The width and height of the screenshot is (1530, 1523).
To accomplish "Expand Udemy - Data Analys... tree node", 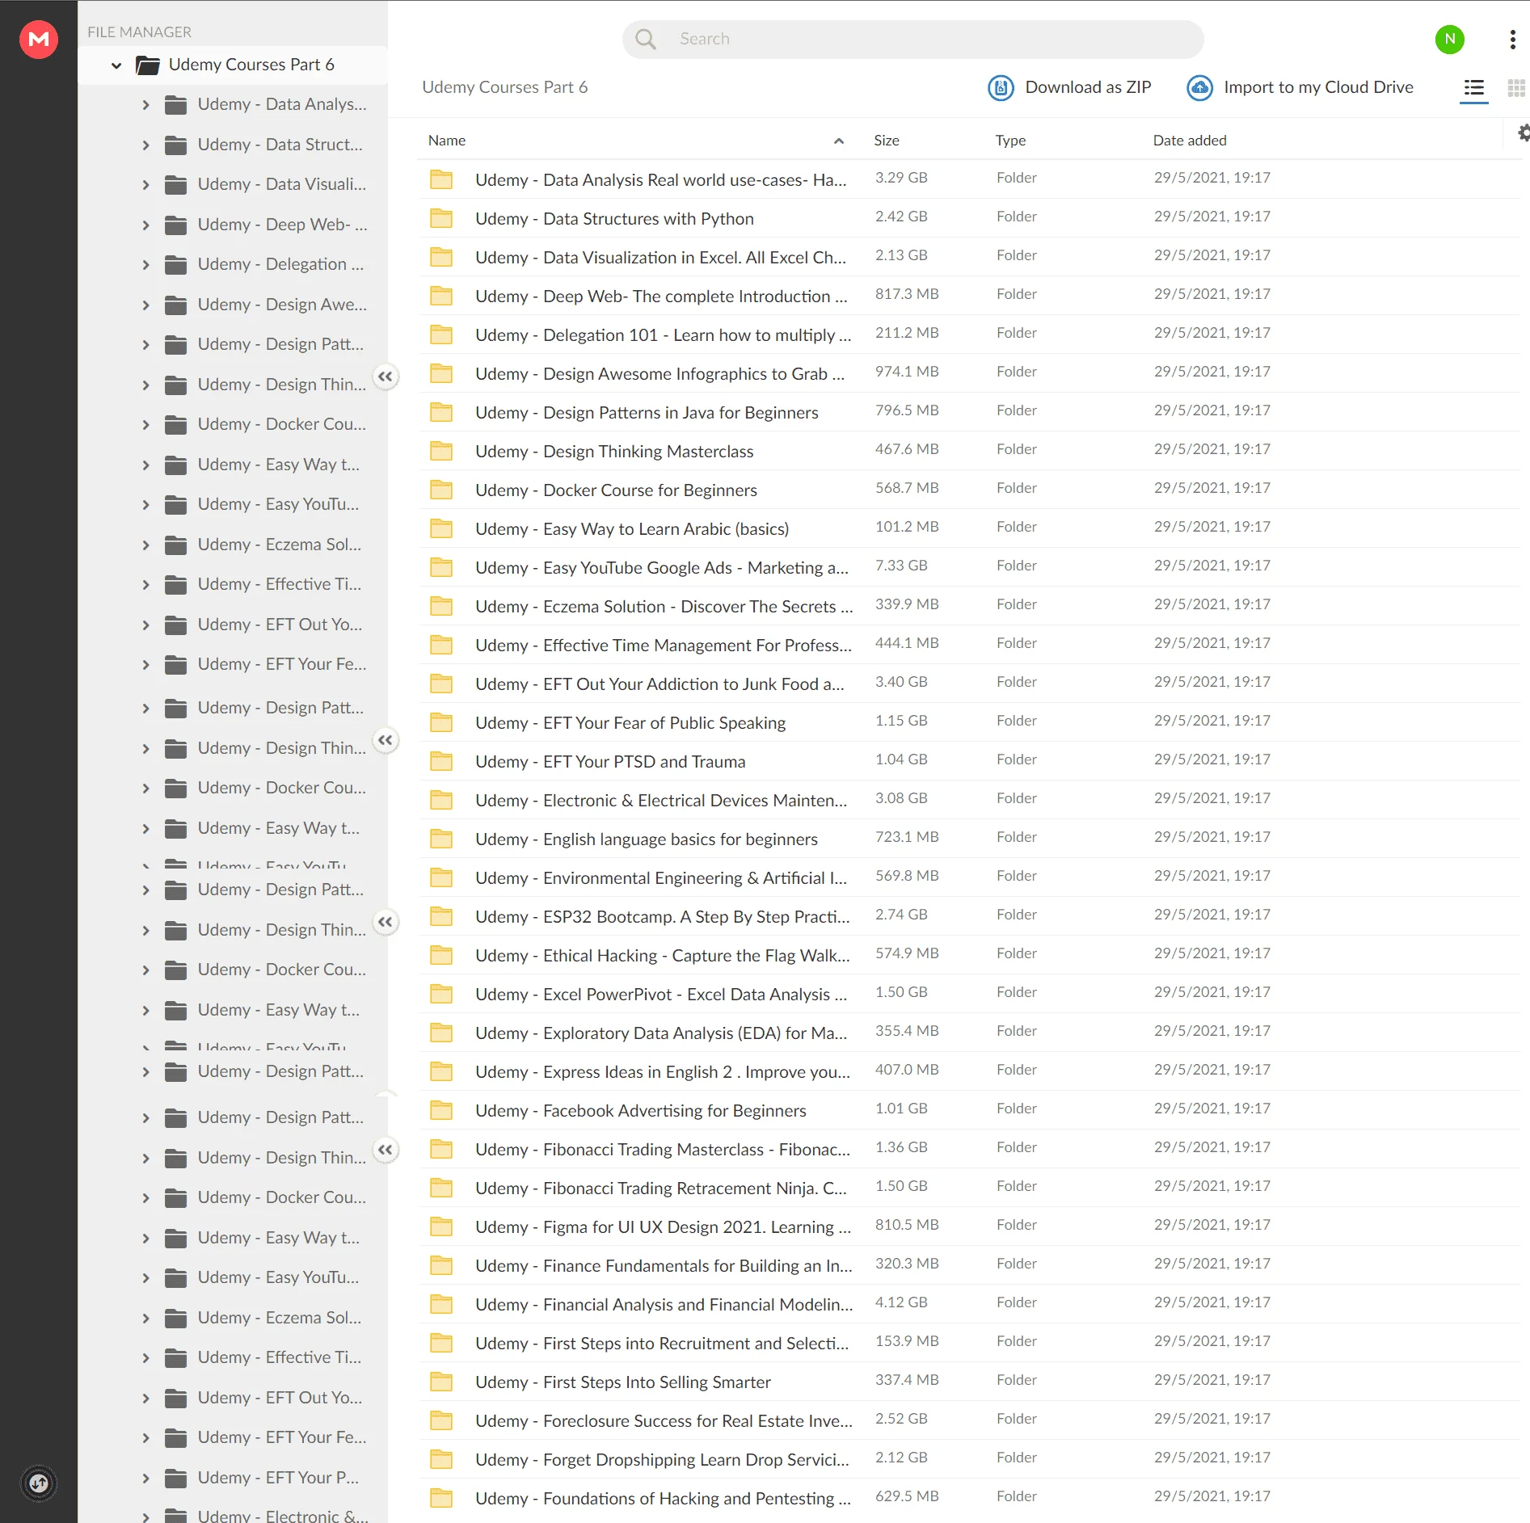I will 145,105.
